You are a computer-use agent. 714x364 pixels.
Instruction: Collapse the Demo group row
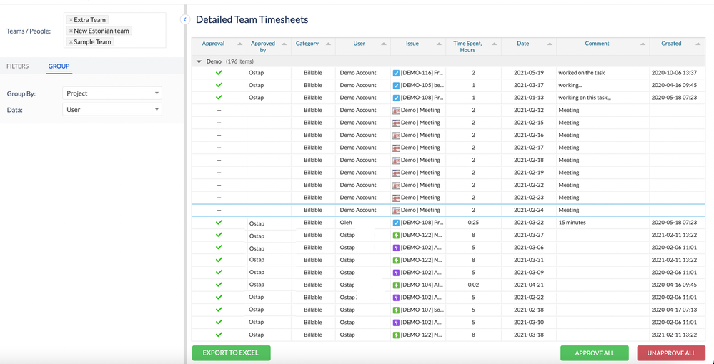tap(199, 61)
